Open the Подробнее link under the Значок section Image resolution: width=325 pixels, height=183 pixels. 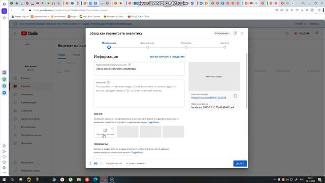(x=153, y=123)
